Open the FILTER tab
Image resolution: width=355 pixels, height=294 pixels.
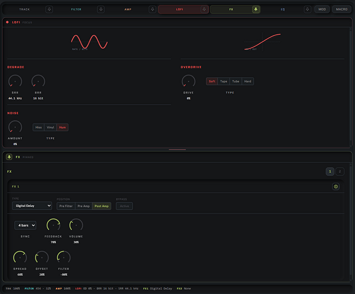pos(76,9)
